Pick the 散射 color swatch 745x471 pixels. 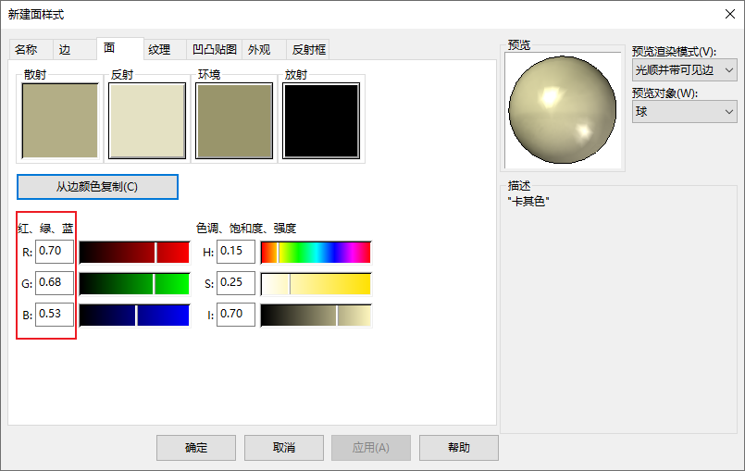(x=60, y=120)
